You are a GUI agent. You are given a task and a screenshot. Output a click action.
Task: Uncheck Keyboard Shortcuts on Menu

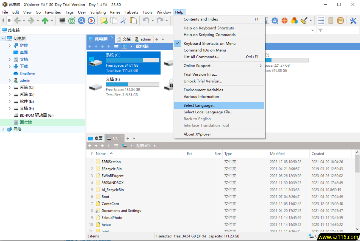(x=209, y=43)
